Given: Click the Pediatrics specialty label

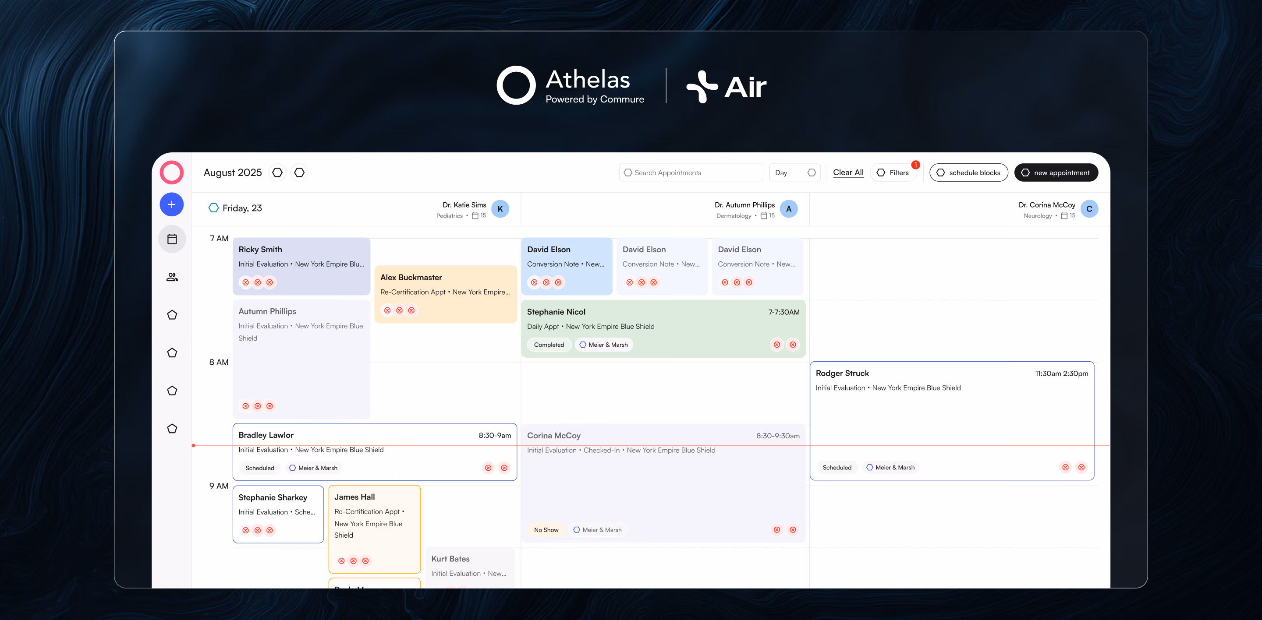Looking at the screenshot, I should [449, 216].
